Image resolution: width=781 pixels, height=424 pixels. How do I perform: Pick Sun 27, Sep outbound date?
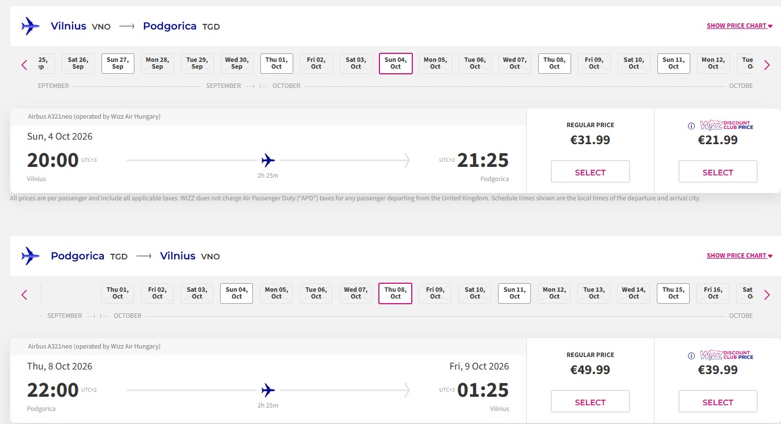pyautogui.click(x=118, y=64)
